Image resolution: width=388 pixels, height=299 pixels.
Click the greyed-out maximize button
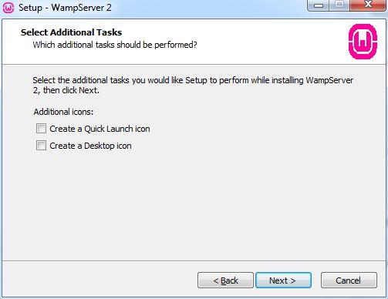coord(339,5)
